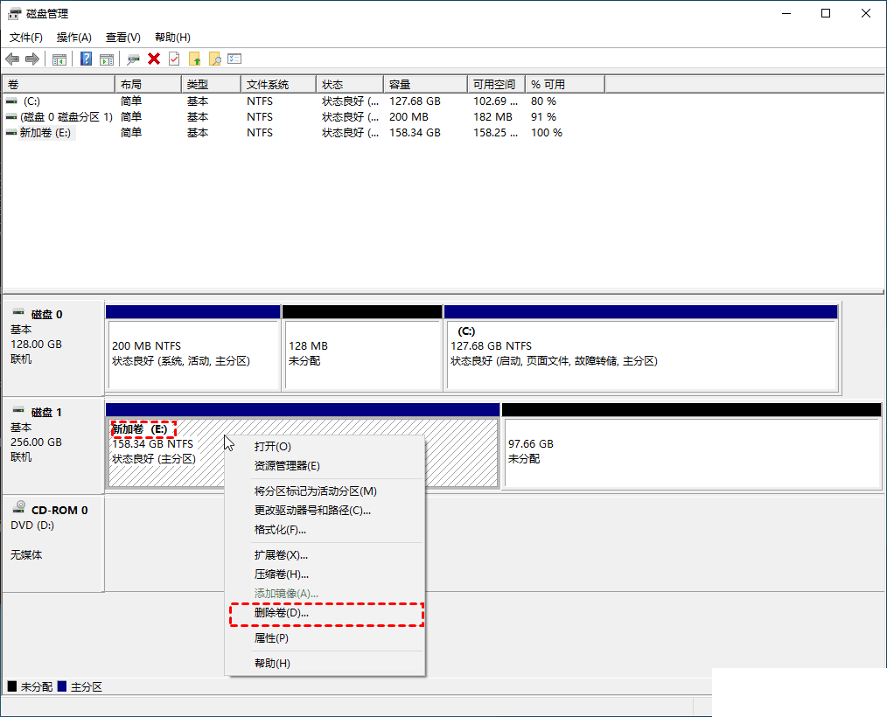Click the 100 % free percentage cell

tap(547, 133)
